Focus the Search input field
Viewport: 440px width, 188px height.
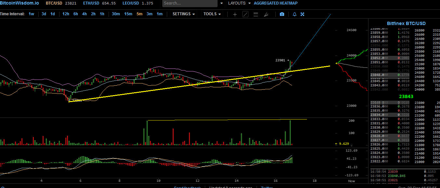[190, 3]
